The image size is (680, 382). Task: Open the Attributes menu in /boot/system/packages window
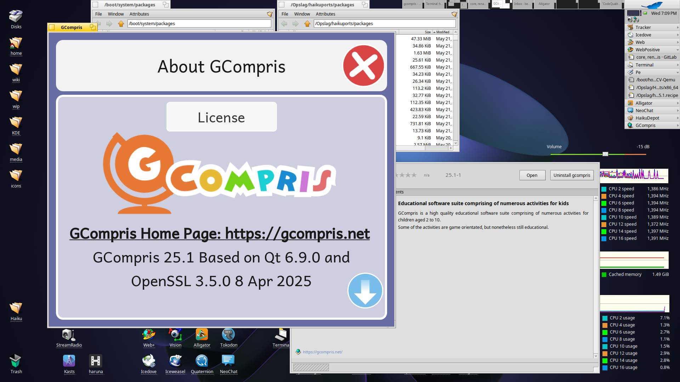coord(139,14)
